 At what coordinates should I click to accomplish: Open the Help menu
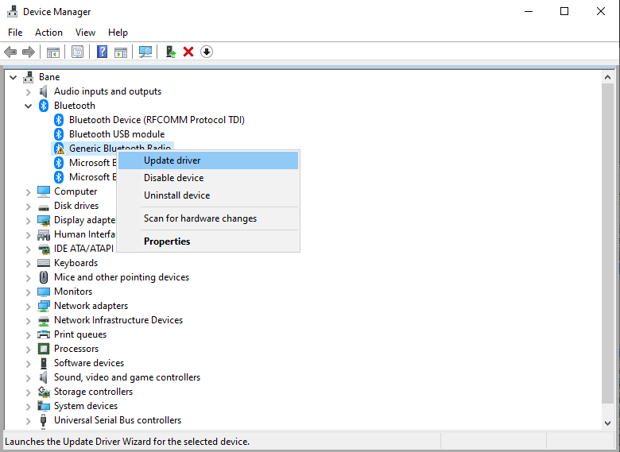(x=118, y=33)
